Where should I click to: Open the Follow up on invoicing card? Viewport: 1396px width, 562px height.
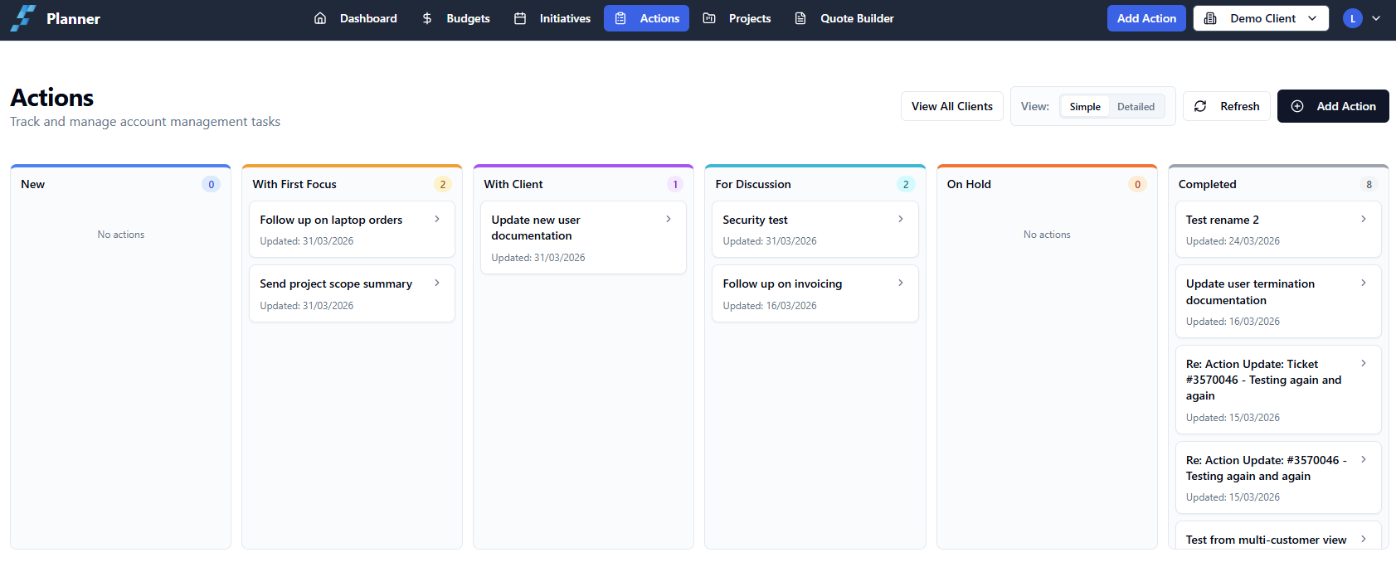[815, 293]
